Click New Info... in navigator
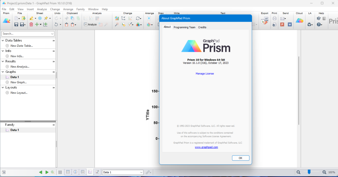Viewport: 338px width, 177px height. 17,56
